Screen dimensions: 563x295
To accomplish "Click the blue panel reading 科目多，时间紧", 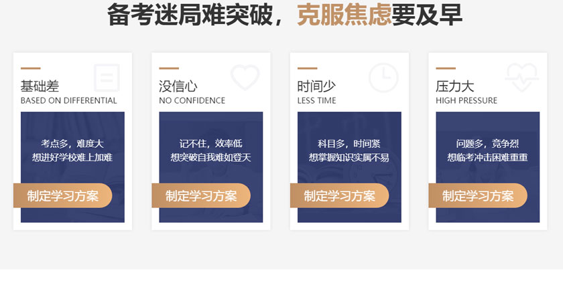I will (x=349, y=167).
